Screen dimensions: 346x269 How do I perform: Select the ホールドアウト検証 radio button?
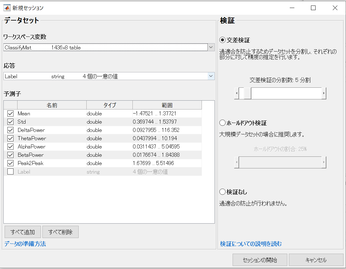(222, 123)
